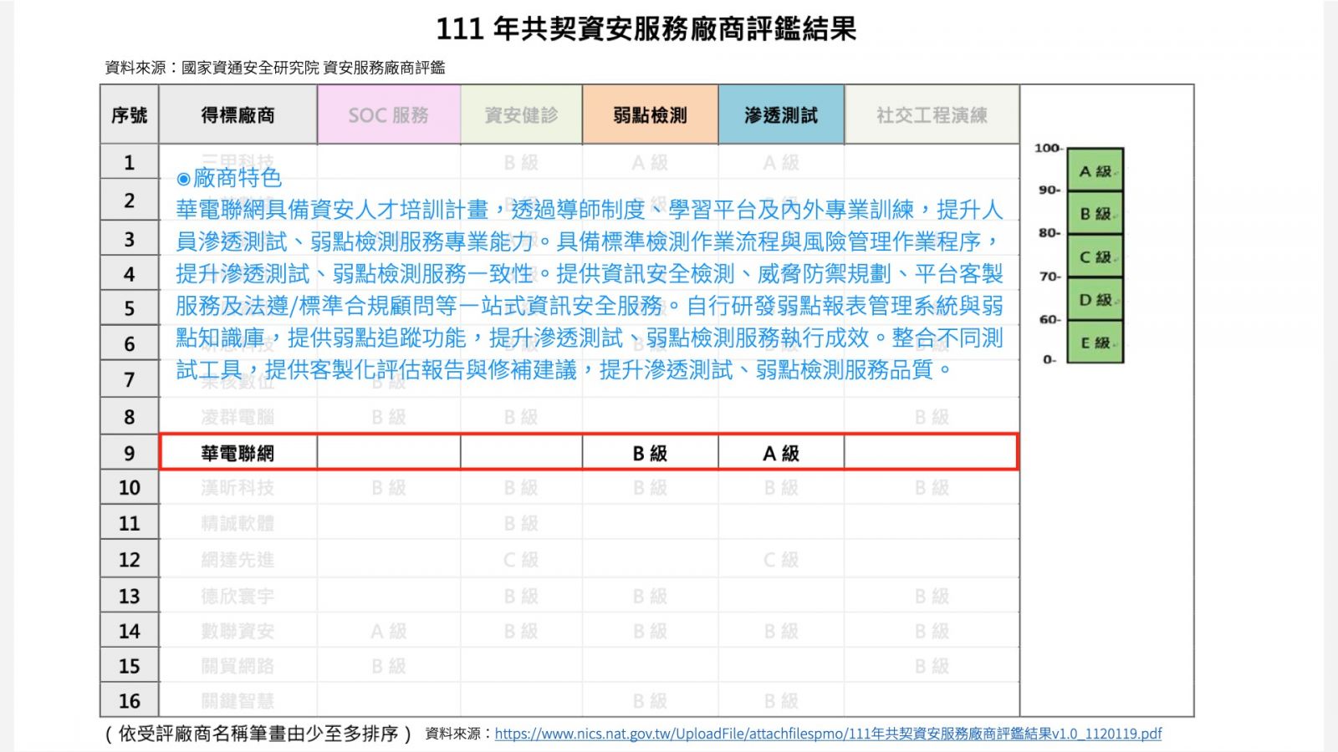
Task: Click the 資料來源 國家資通安全研究院 line under the title
Action: coord(275,68)
